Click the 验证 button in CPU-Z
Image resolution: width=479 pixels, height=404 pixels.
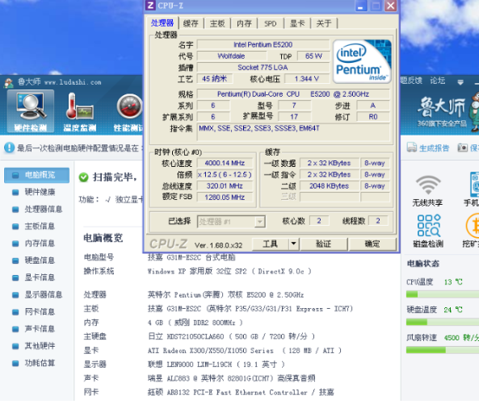click(324, 244)
